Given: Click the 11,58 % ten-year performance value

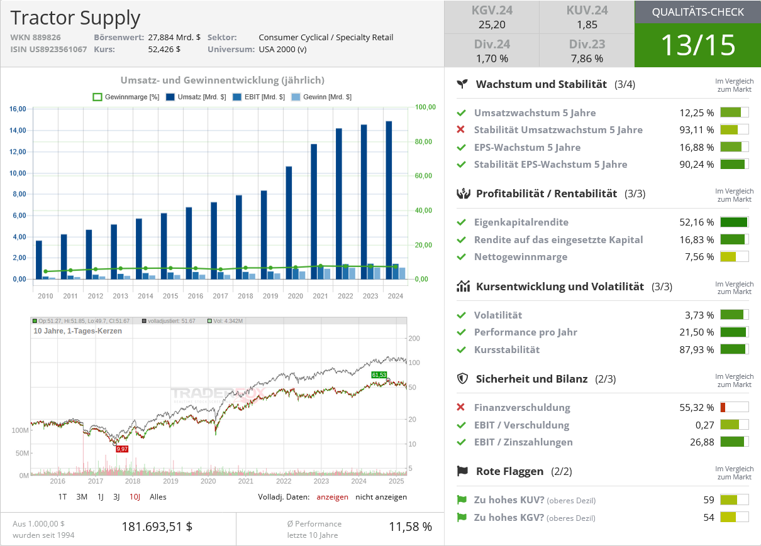Looking at the screenshot, I should click(410, 527).
